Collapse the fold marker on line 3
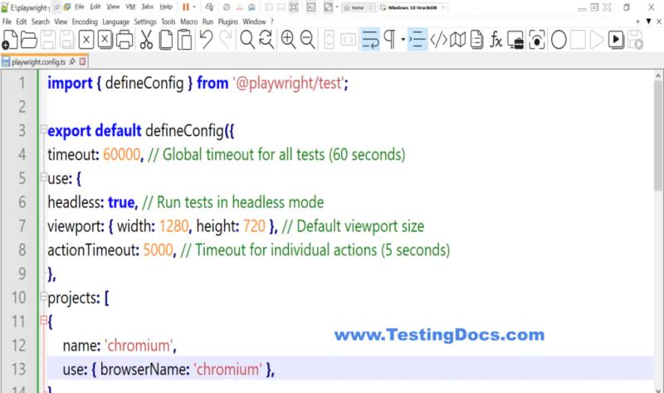 43,129
